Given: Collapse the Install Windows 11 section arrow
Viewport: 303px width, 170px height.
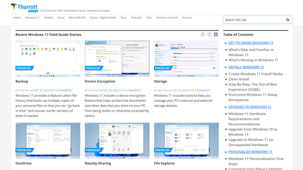Looking at the screenshot, I should 225,68.
